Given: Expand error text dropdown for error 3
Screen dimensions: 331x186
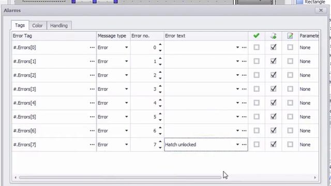Looking at the screenshot, I should click(x=237, y=89).
